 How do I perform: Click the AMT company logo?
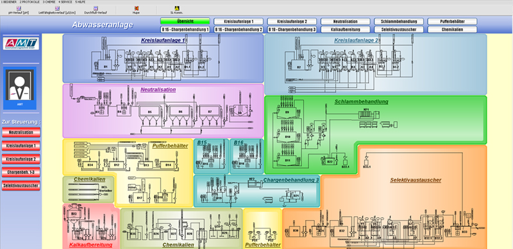coord(21,44)
